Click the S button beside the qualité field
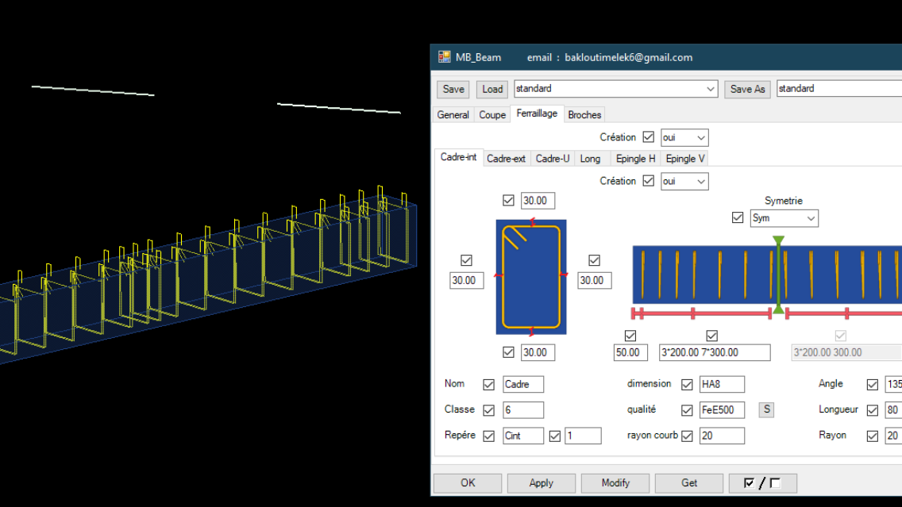 pos(765,409)
